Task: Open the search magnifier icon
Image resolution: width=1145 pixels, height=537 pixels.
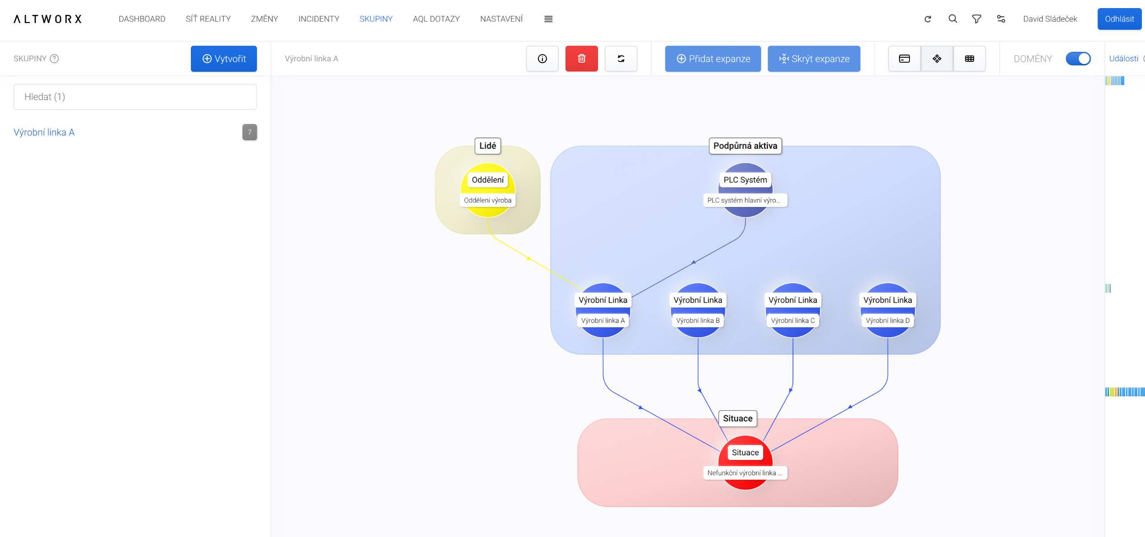Action: pos(953,19)
